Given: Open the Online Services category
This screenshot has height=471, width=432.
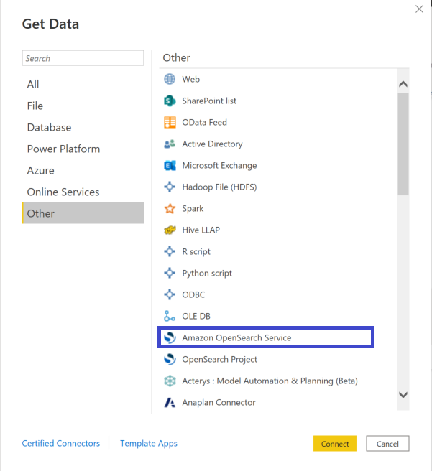Looking at the screenshot, I should click(63, 192).
